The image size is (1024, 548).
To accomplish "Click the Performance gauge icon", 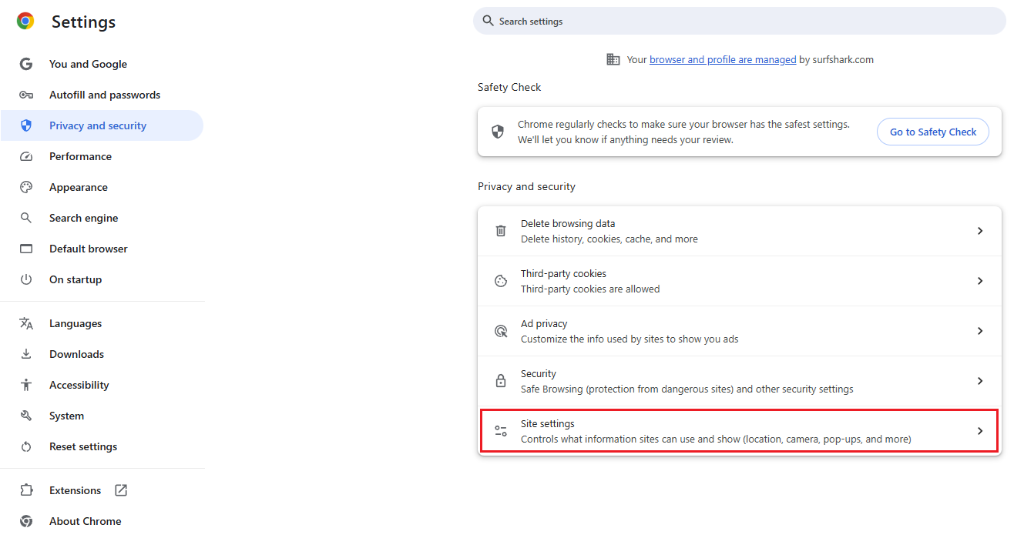I will click(x=26, y=156).
